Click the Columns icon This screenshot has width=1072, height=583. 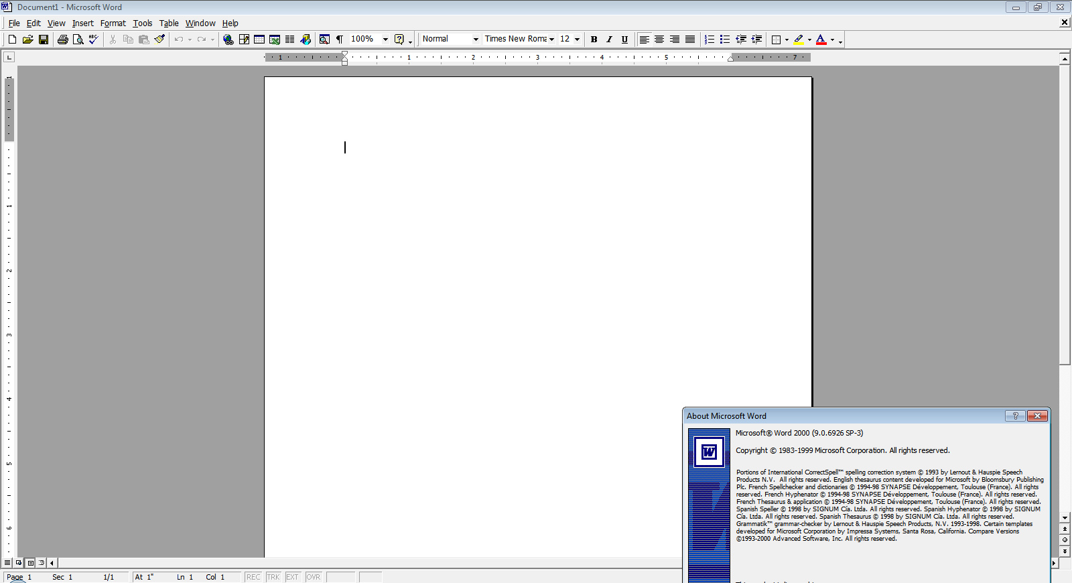[290, 40]
